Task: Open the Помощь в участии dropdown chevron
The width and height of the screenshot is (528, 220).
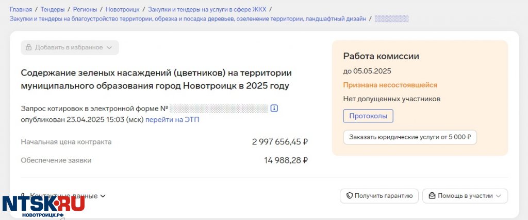Action: 499,196
